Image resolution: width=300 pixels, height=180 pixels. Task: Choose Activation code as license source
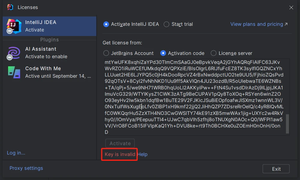point(163,53)
